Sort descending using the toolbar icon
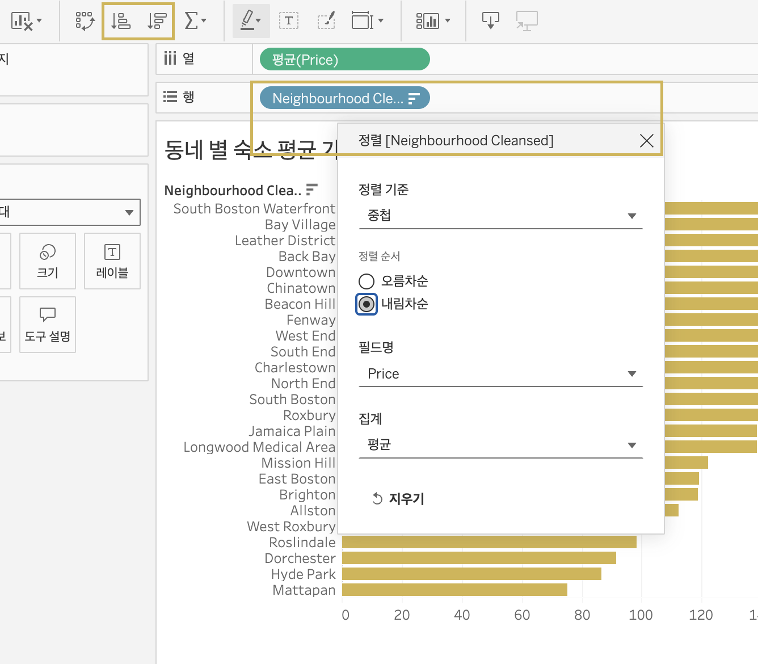 click(157, 21)
